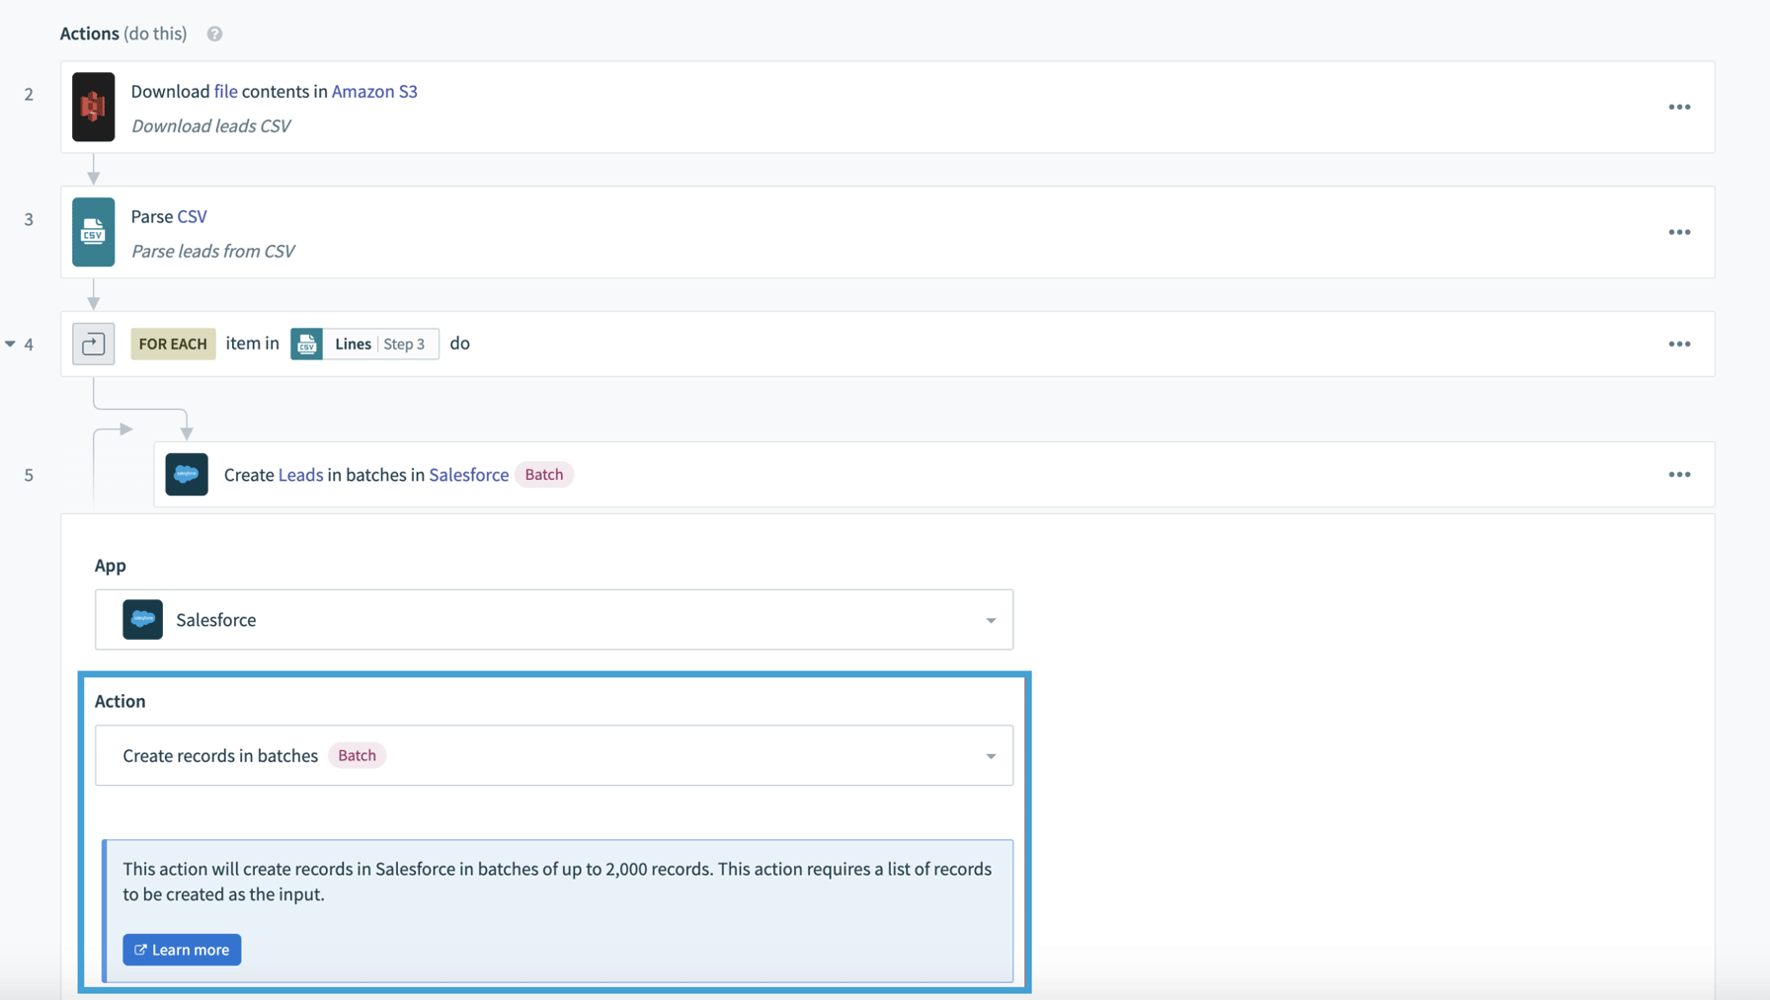Click 'Download leads CSV' description text
1770x1000 pixels.
point(211,126)
